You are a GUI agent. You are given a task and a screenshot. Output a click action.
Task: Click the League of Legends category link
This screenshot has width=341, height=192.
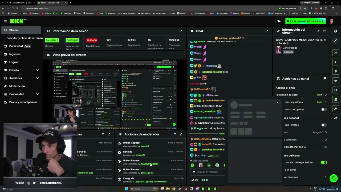(x=144, y=182)
